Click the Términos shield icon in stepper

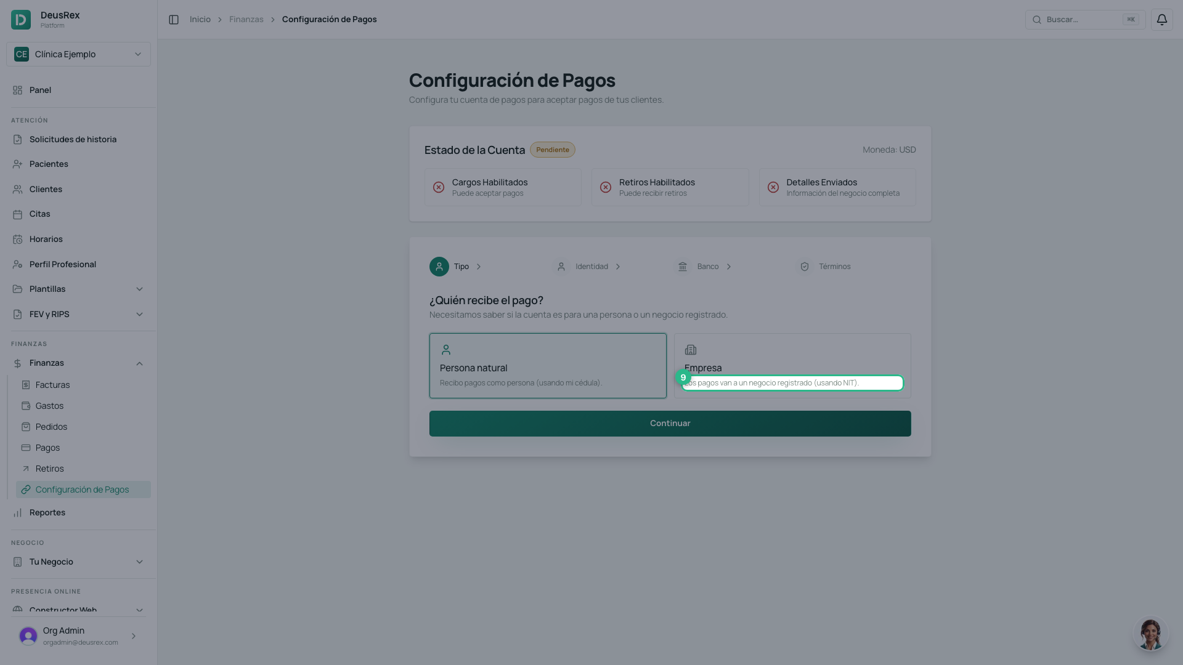[x=805, y=267]
